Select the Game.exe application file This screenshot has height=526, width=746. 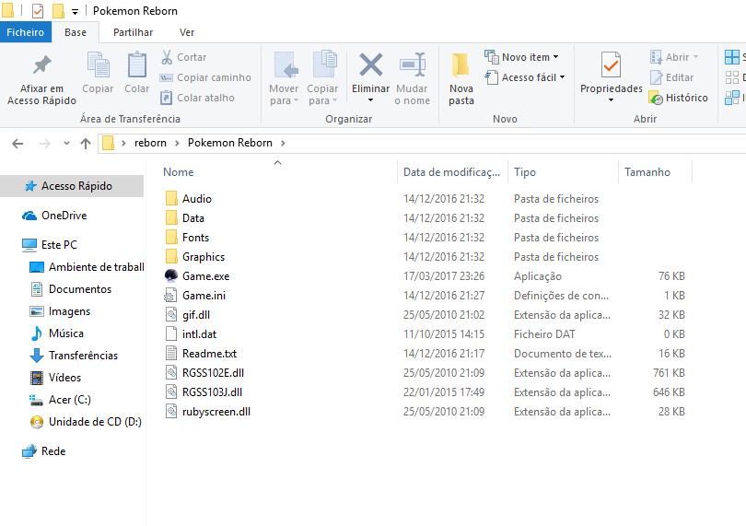[x=205, y=276]
